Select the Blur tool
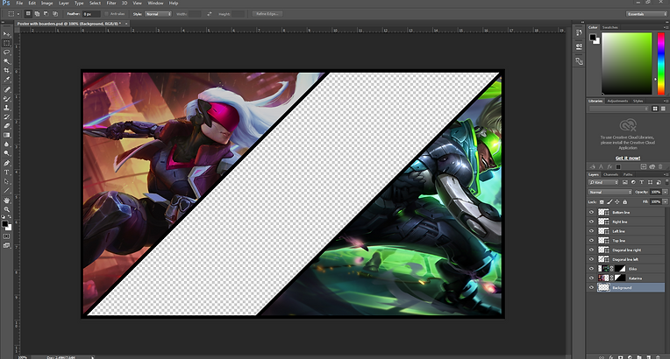 6,144
